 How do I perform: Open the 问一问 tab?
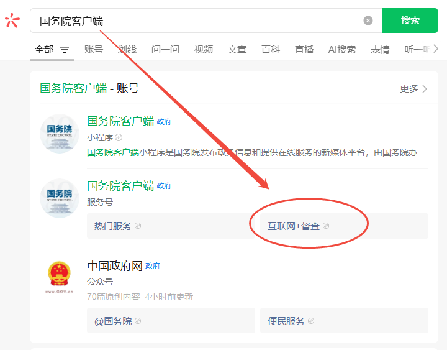point(165,50)
